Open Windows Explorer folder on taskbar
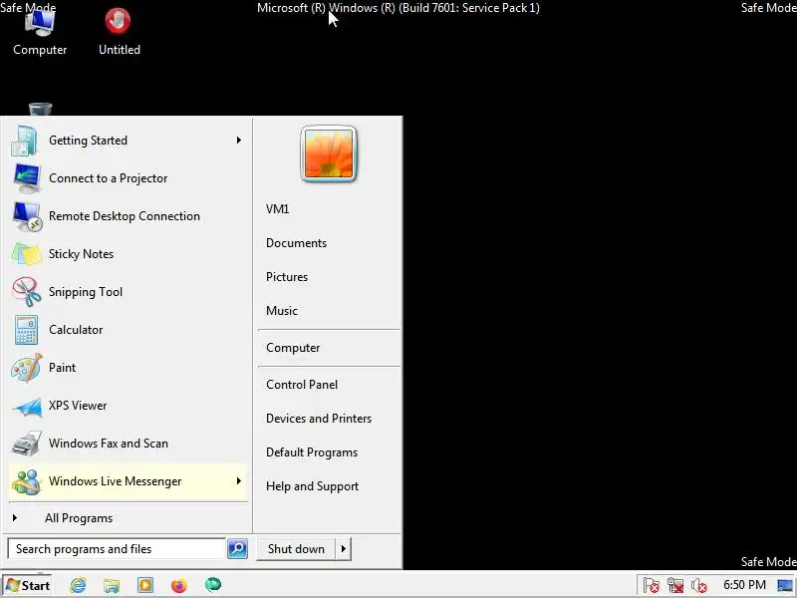The height and width of the screenshot is (598, 797). coord(112,585)
